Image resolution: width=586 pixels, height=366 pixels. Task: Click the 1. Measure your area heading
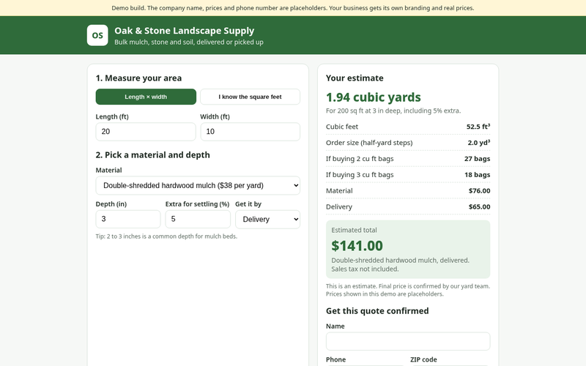(x=138, y=78)
